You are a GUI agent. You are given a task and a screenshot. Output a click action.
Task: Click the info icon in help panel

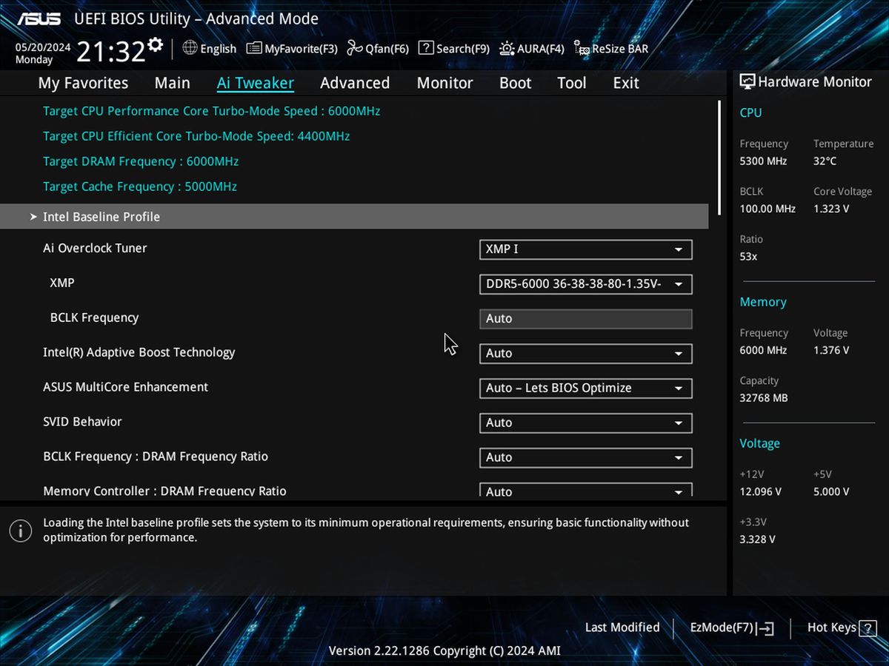pos(20,530)
